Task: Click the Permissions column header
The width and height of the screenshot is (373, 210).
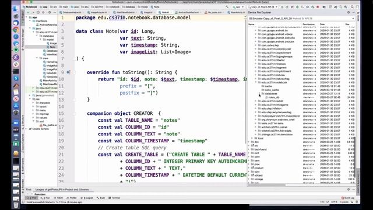Action: 308,24
